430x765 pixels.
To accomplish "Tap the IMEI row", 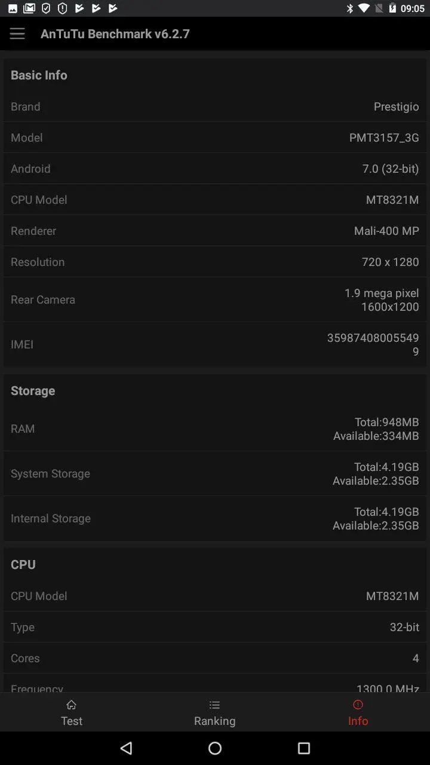I will coord(215,344).
